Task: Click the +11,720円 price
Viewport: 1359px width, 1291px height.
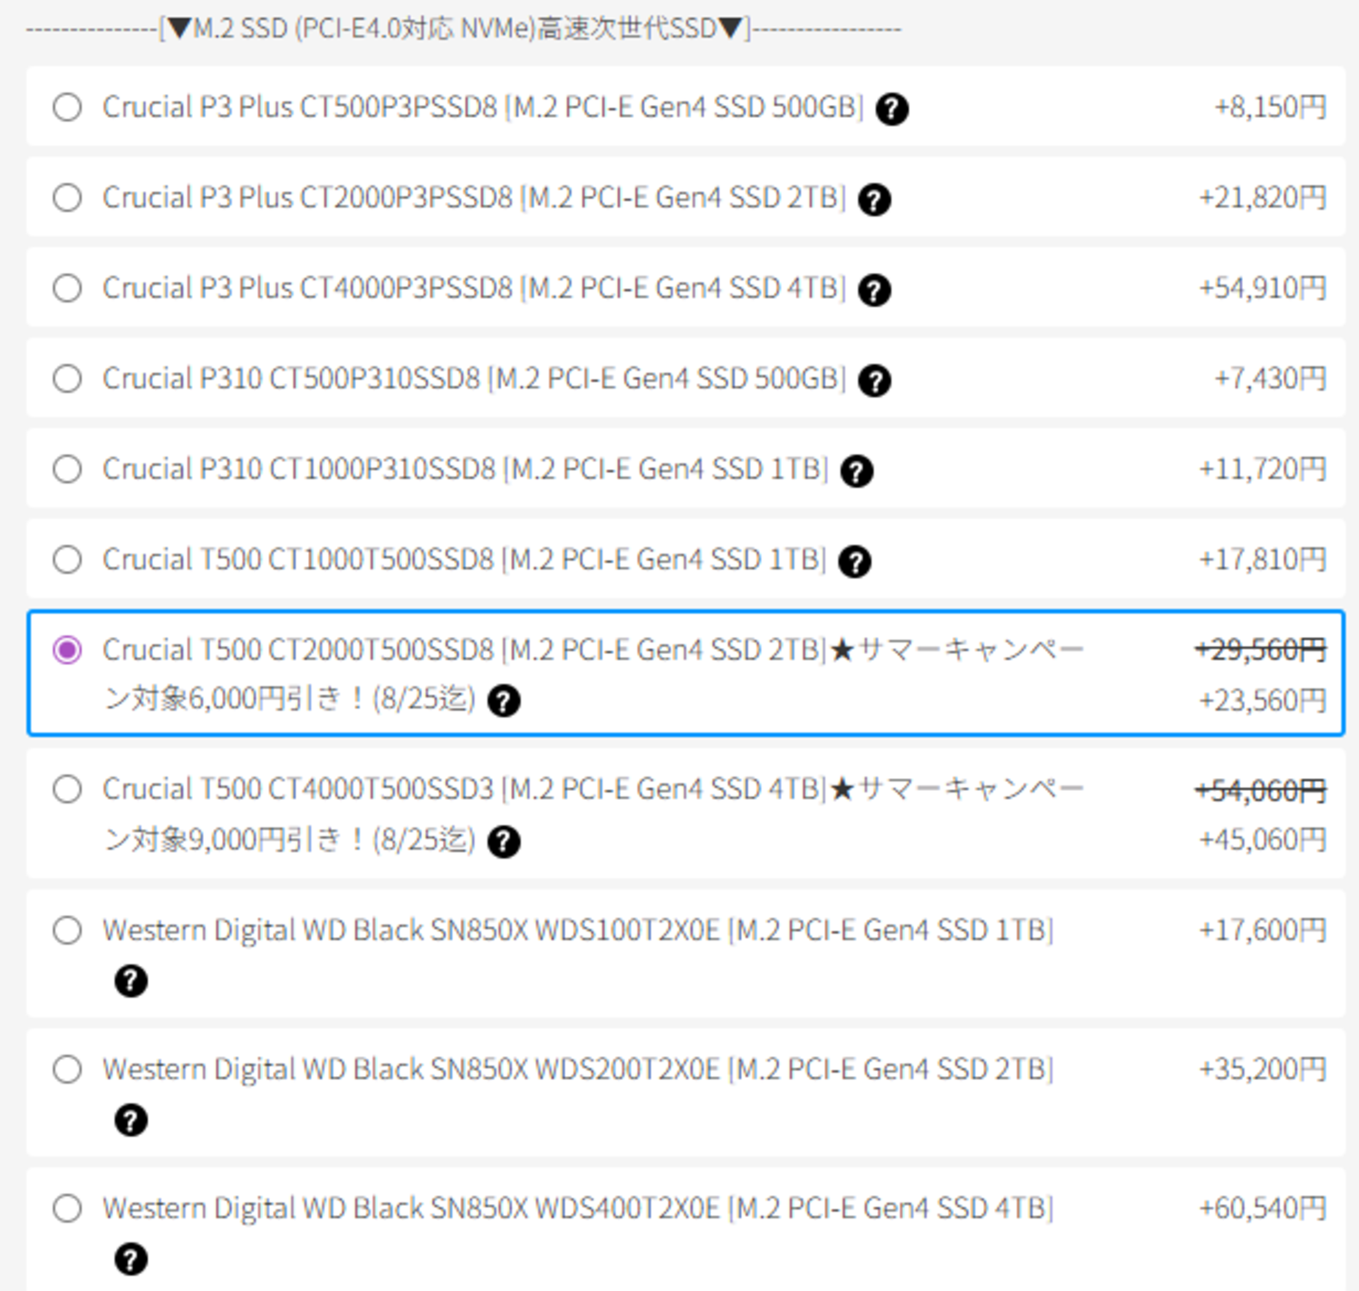Action: point(1263,469)
